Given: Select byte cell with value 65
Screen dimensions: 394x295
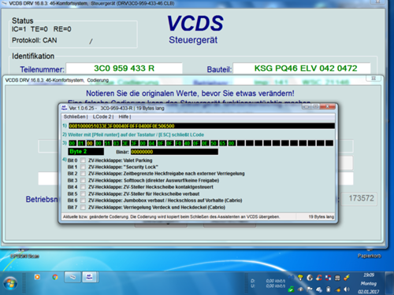Looking at the screenshot, I should click(x=222, y=143).
